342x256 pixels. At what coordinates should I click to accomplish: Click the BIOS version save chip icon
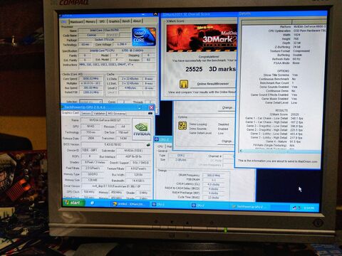point(148,144)
